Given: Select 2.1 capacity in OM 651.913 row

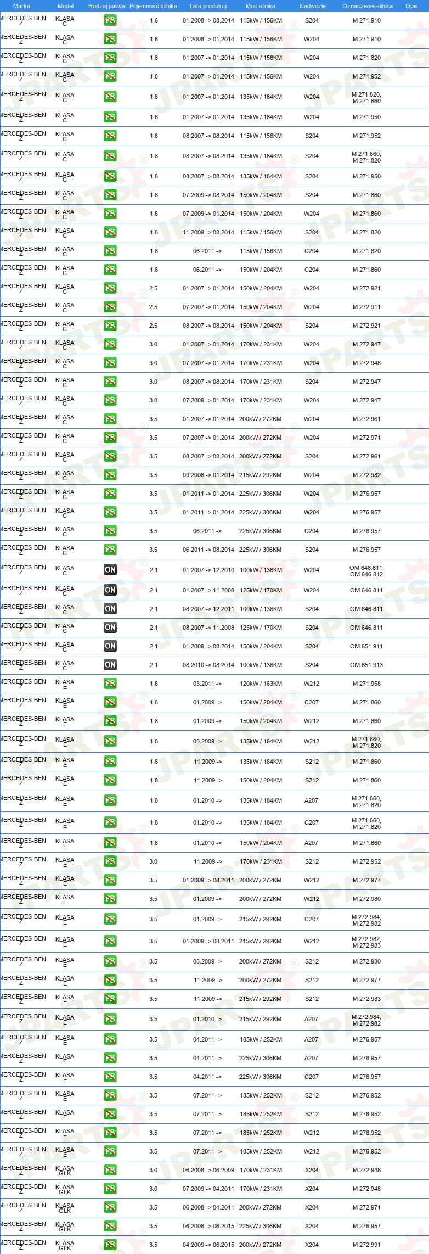Looking at the screenshot, I should (x=154, y=665).
